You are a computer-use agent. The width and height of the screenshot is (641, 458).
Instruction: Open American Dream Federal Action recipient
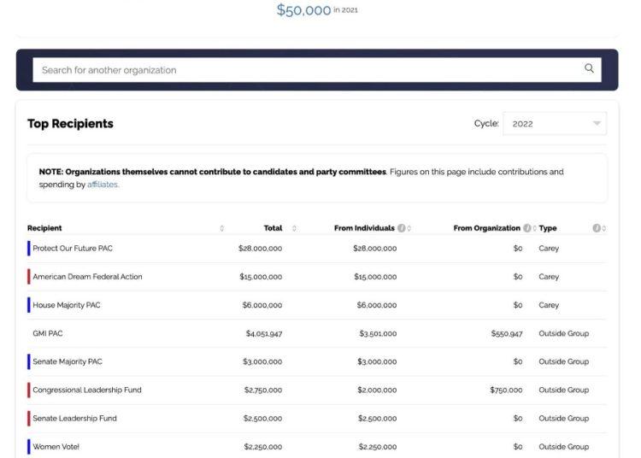pyautogui.click(x=87, y=277)
